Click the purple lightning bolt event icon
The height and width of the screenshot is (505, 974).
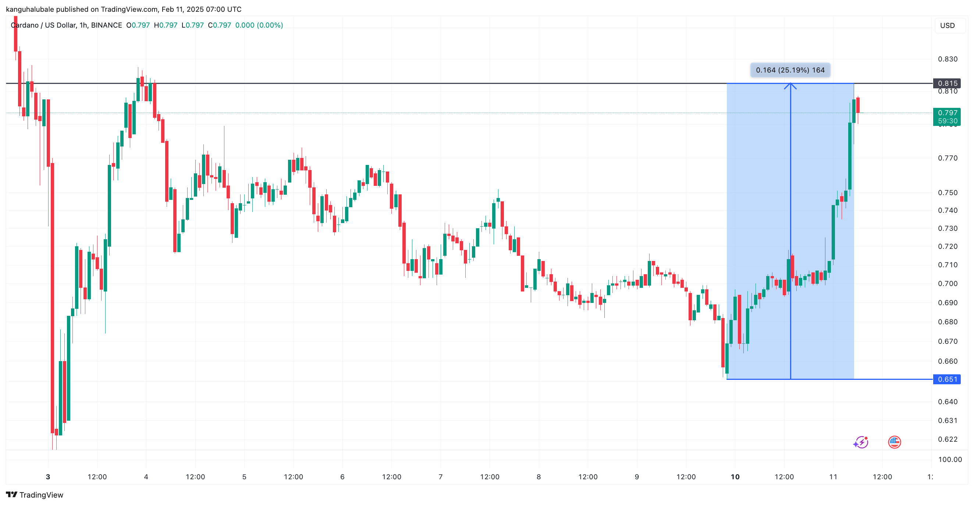[x=861, y=442]
